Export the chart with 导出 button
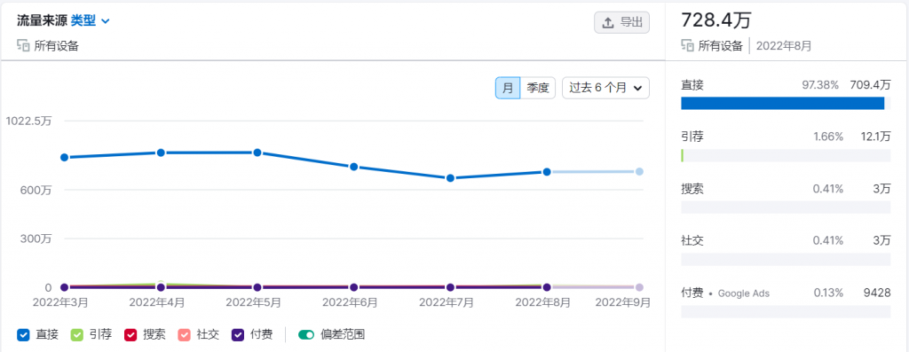Image resolution: width=909 pixels, height=352 pixels. point(622,22)
